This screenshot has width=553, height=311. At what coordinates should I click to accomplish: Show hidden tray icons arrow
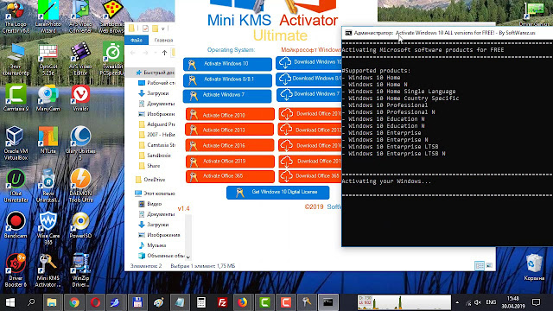tap(457, 302)
